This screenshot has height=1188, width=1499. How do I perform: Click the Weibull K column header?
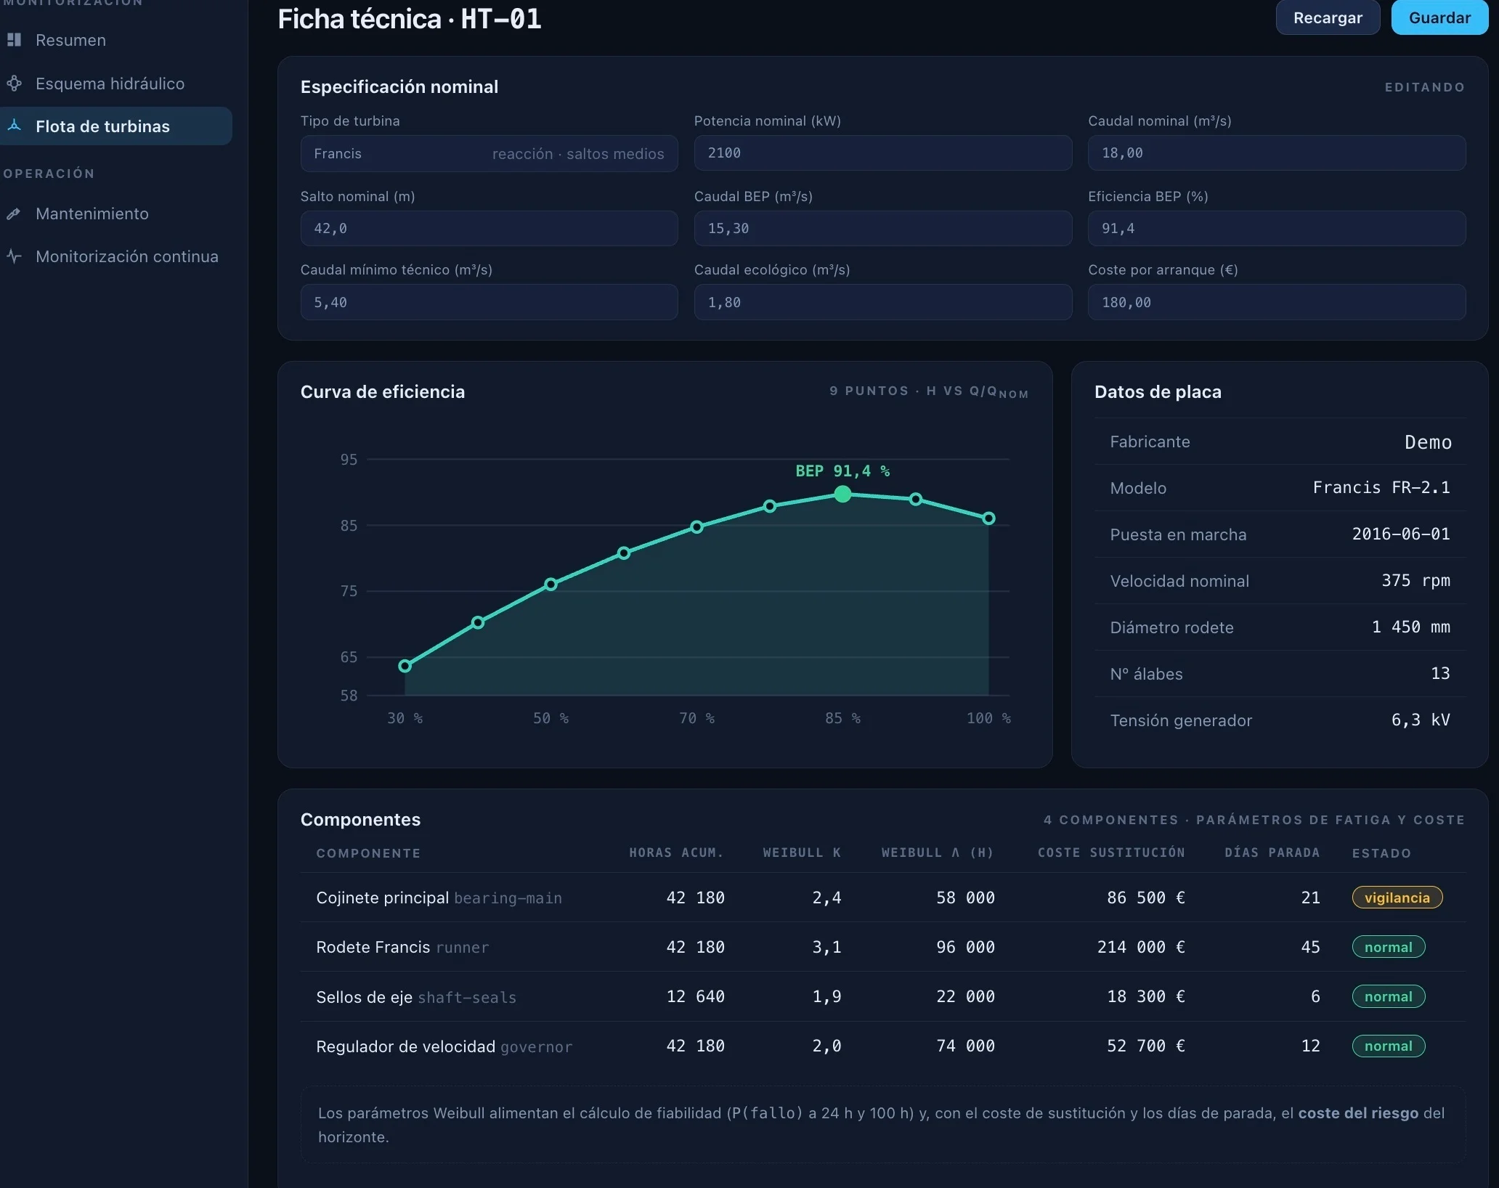(802, 853)
